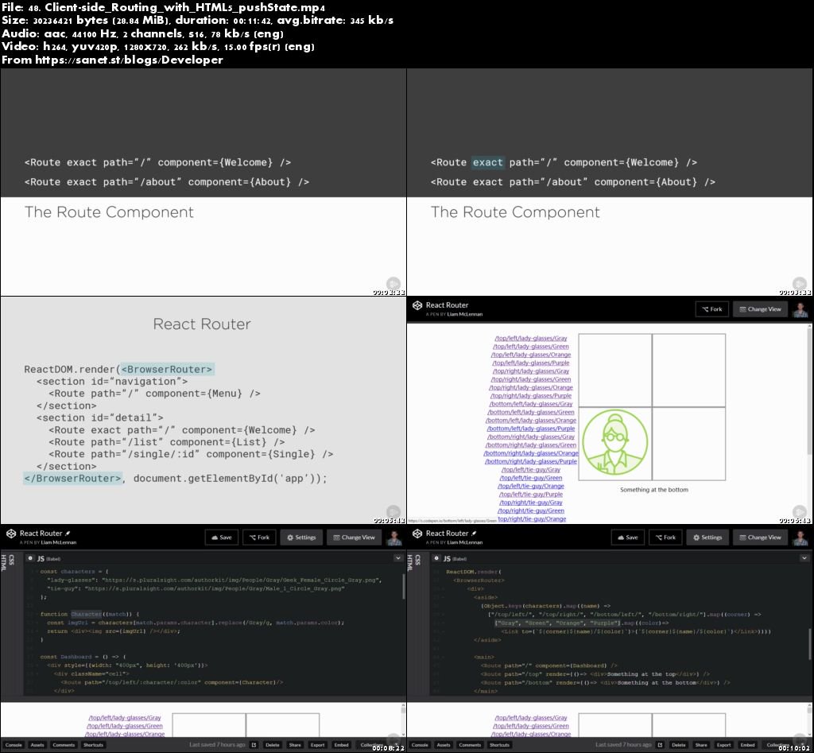Click user avatar in the 00:10:02 frame

(x=800, y=538)
